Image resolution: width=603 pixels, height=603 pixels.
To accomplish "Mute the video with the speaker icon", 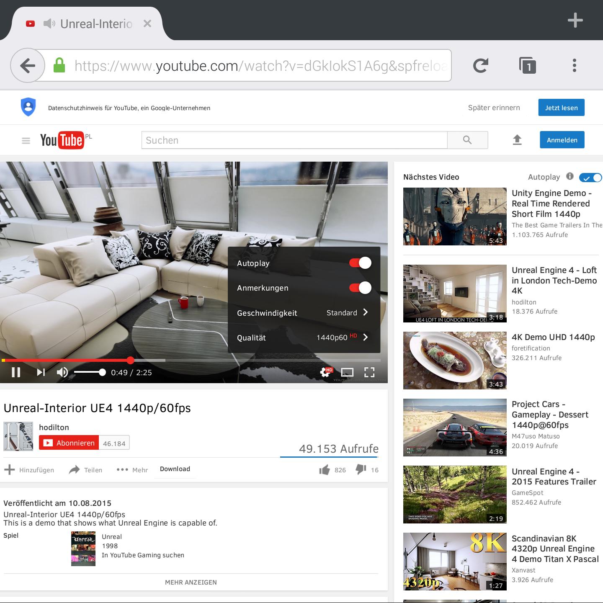I will pyautogui.click(x=62, y=372).
